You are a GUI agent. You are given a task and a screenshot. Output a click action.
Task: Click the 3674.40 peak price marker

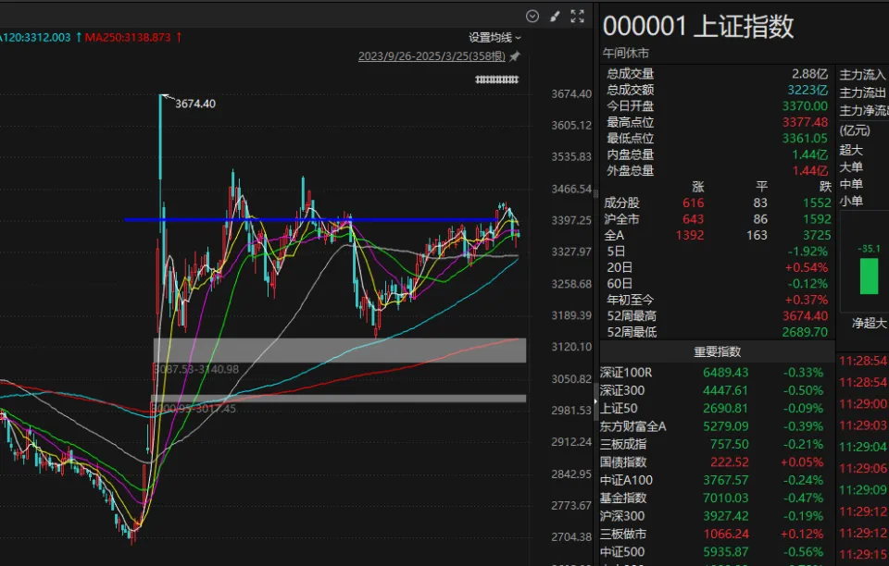tap(194, 104)
